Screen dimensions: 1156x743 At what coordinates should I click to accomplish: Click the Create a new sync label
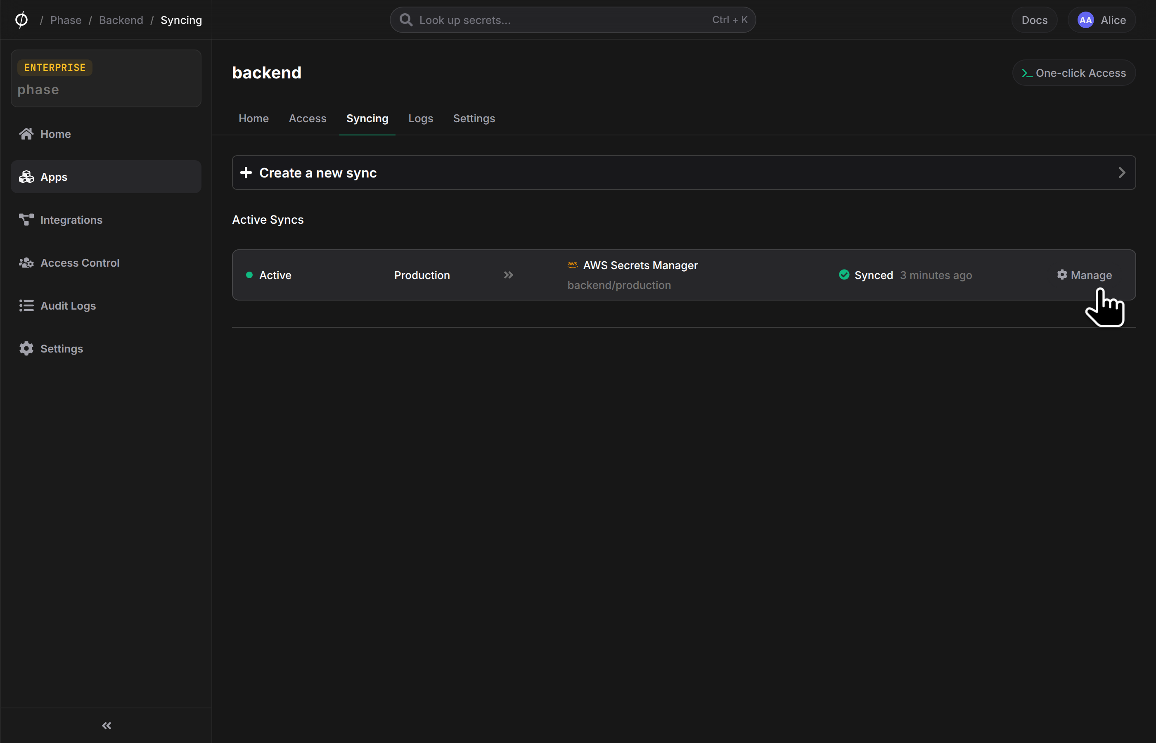[318, 173]
